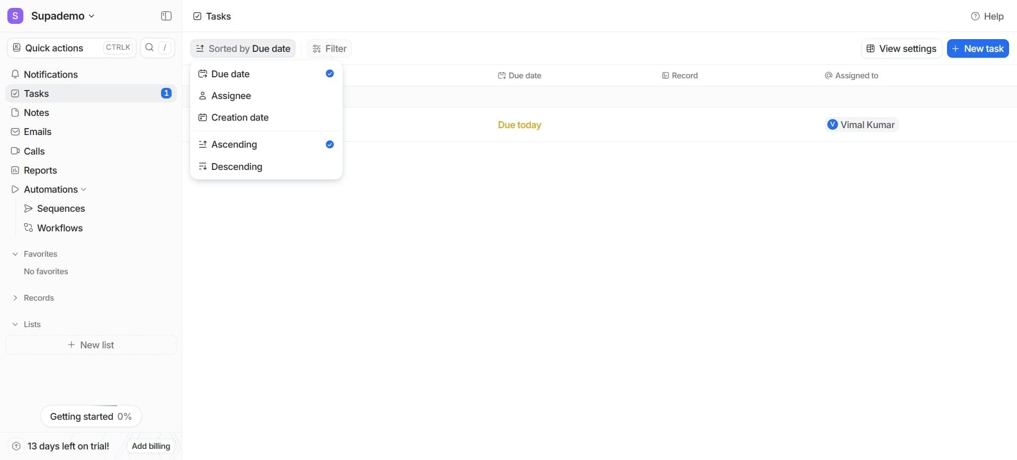Viewport: 1017px width, 460px height.
Task: Click the Reports chart icon
Action: pyautogui.click(x=15, y=170)
